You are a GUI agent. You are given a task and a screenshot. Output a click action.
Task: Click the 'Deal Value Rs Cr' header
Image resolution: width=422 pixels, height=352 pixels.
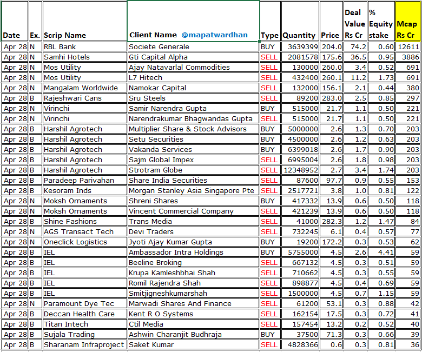click(355, 21)
